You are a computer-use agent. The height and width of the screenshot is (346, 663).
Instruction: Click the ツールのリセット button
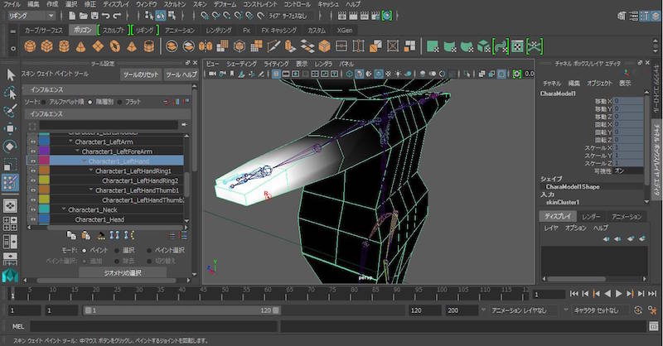click(x=141, y=74)
